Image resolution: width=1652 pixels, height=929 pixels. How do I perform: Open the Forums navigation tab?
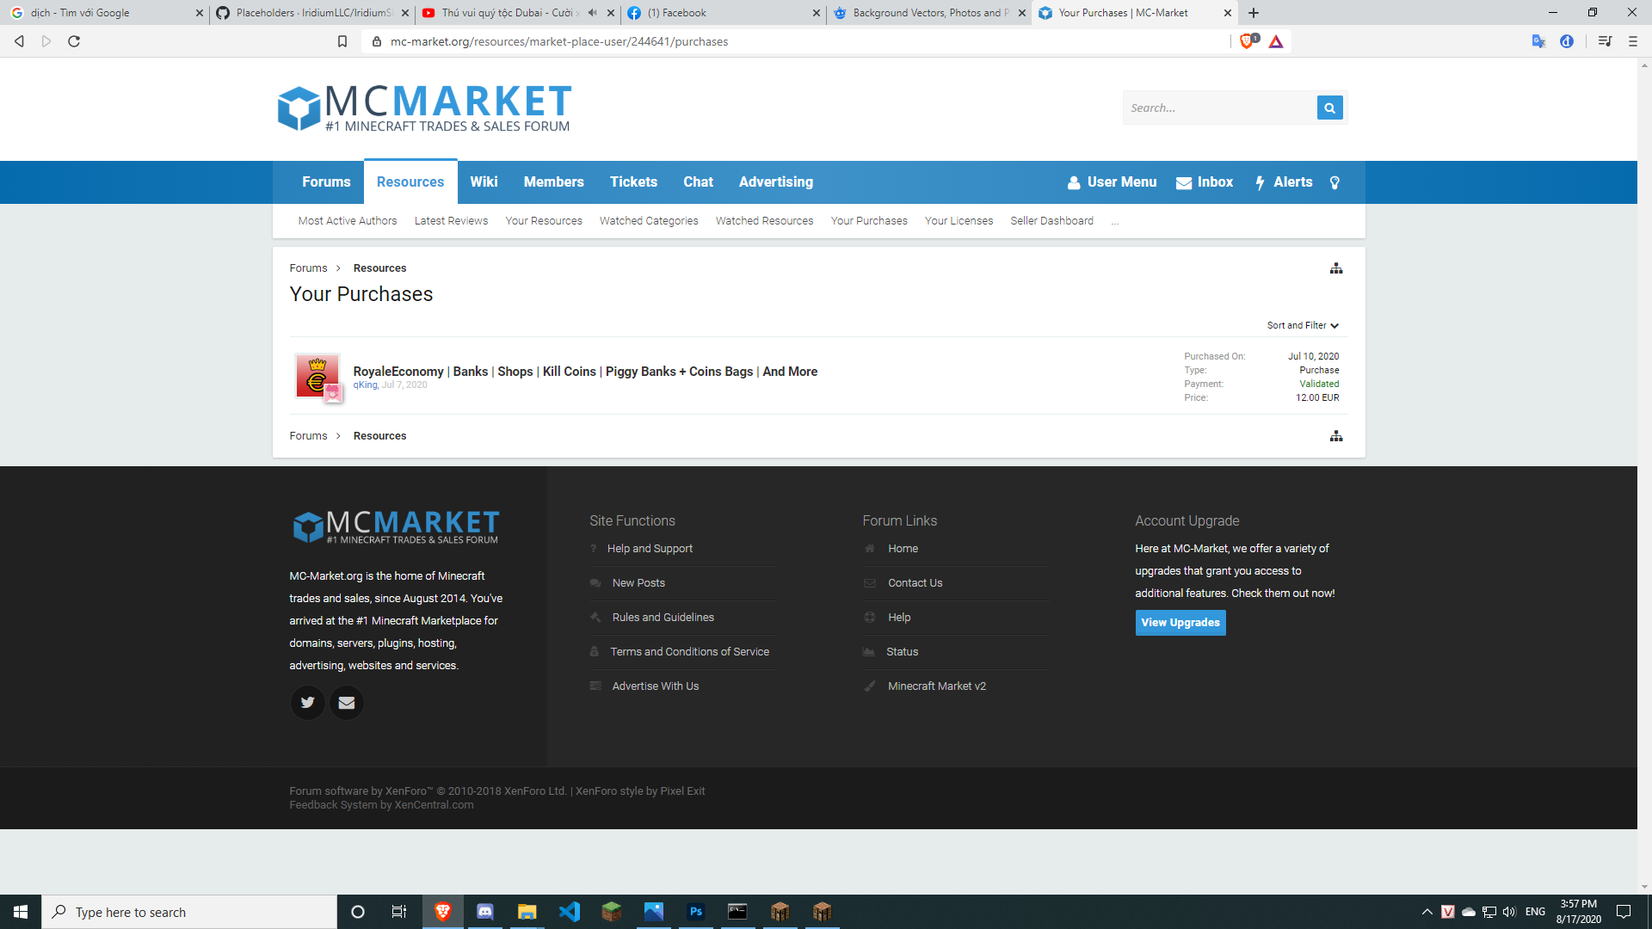click(x=326, y=182)
